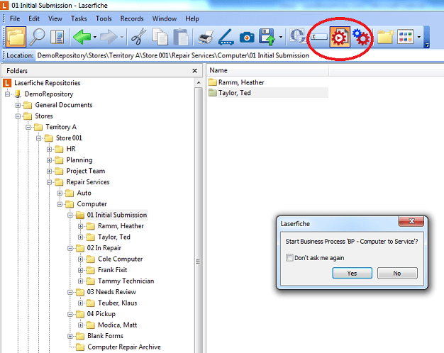Collapse the Stores folder

pos(18,116)
